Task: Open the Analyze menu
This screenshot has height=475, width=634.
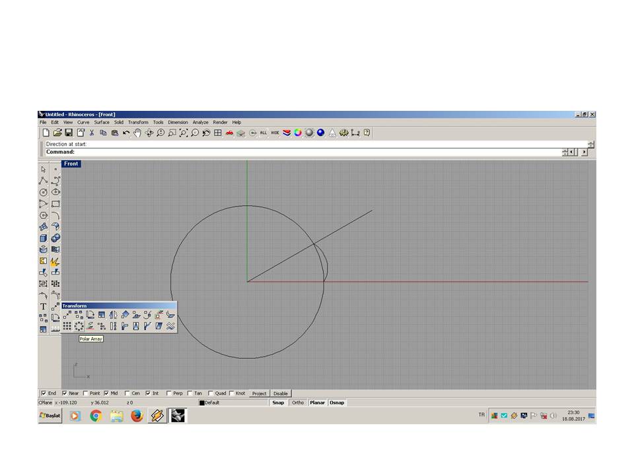Action: point(201,123)
